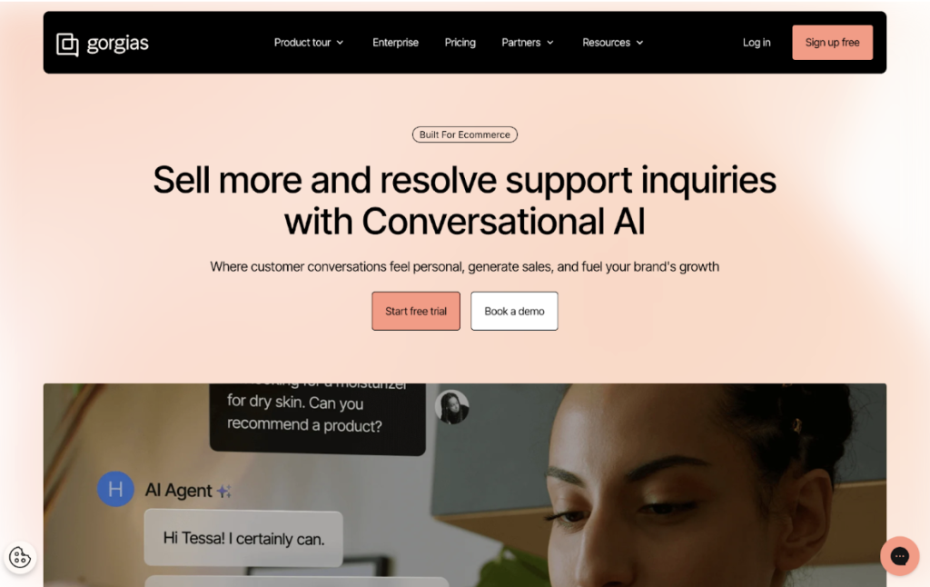Screen dimensions: 930x587
Task: Click the Log in link
Action: [757, 43]
